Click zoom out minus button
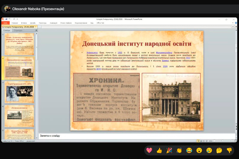This screenshot has height=159, width=239. click(x=215, y=141)
